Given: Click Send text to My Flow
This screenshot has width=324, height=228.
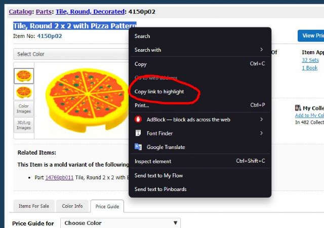Looking at the screenshot, I should coord(158,175).
